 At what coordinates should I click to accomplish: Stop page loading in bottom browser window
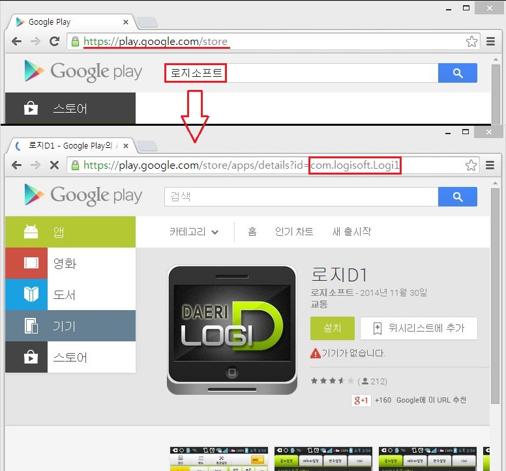pos(55,165)
